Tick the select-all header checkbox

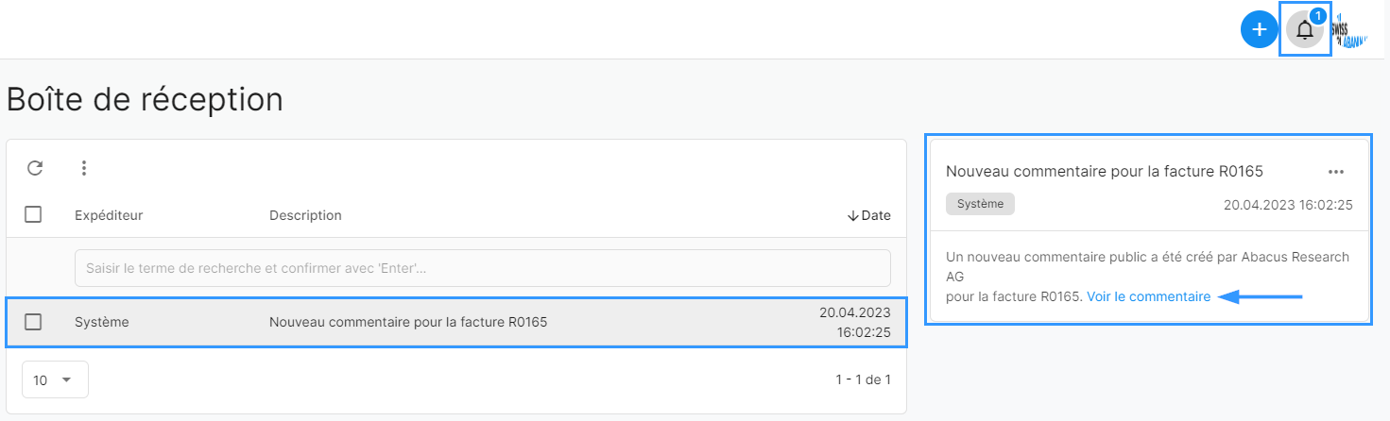(x=33, y=214)
